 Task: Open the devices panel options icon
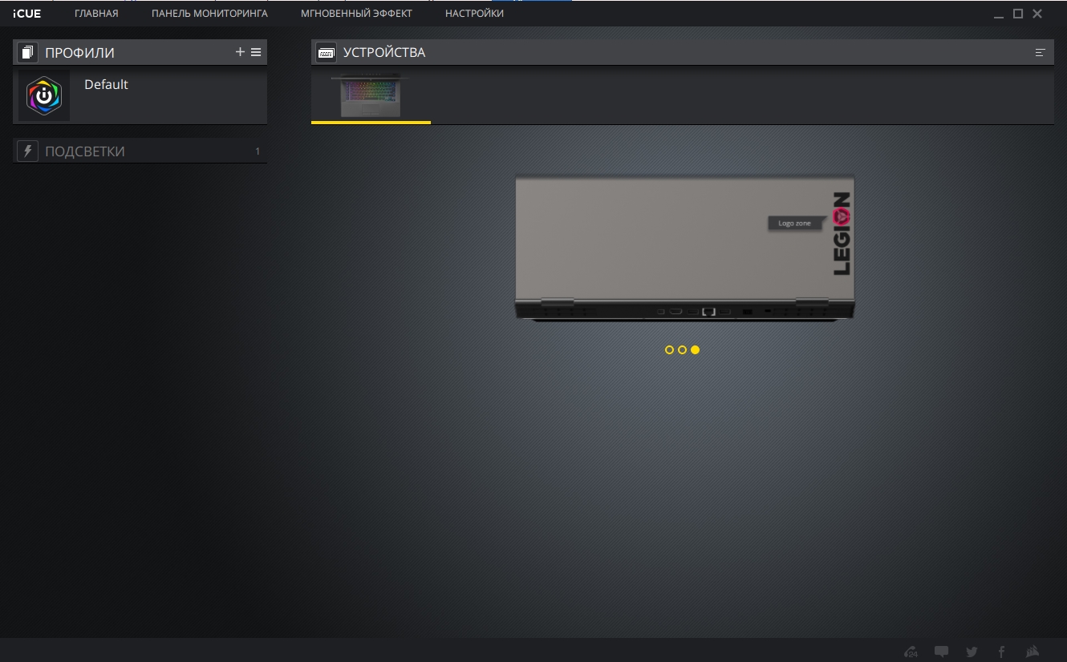coord(1041,53)
